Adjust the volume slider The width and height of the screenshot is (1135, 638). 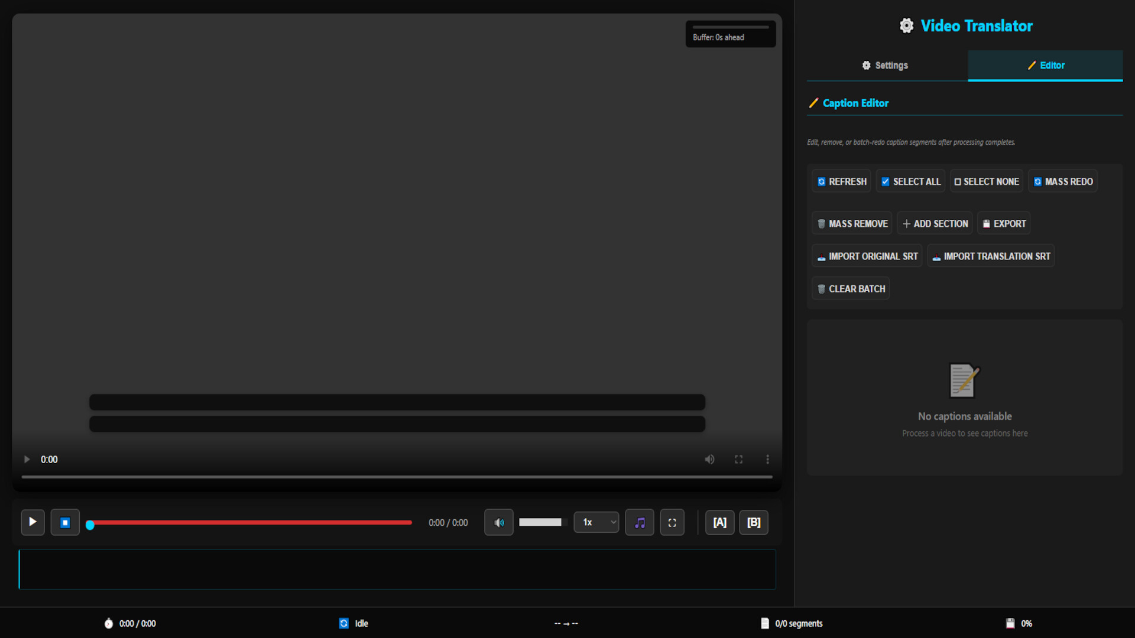point(542,522)
